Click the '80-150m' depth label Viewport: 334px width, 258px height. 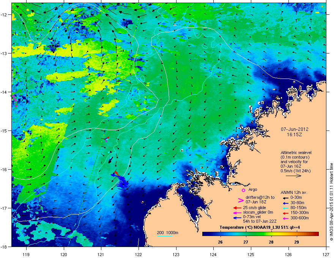click(298, 208)
